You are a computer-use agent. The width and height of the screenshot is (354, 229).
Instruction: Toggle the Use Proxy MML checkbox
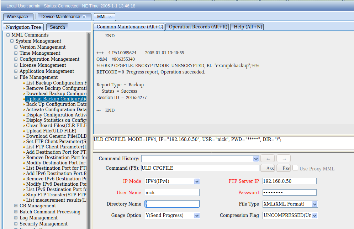[x=295, y=168]
